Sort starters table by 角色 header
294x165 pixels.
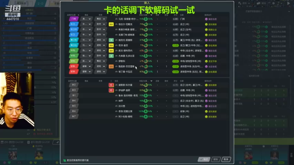coord(86,15)
